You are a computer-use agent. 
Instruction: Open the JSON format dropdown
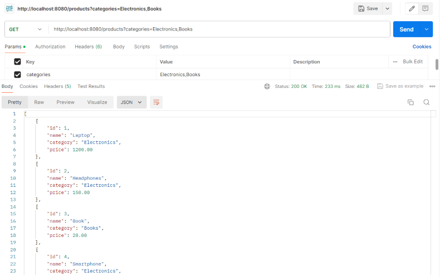click(131, 102)
